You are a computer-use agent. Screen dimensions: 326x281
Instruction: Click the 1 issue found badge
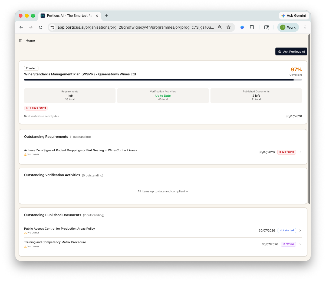(36, 108)
